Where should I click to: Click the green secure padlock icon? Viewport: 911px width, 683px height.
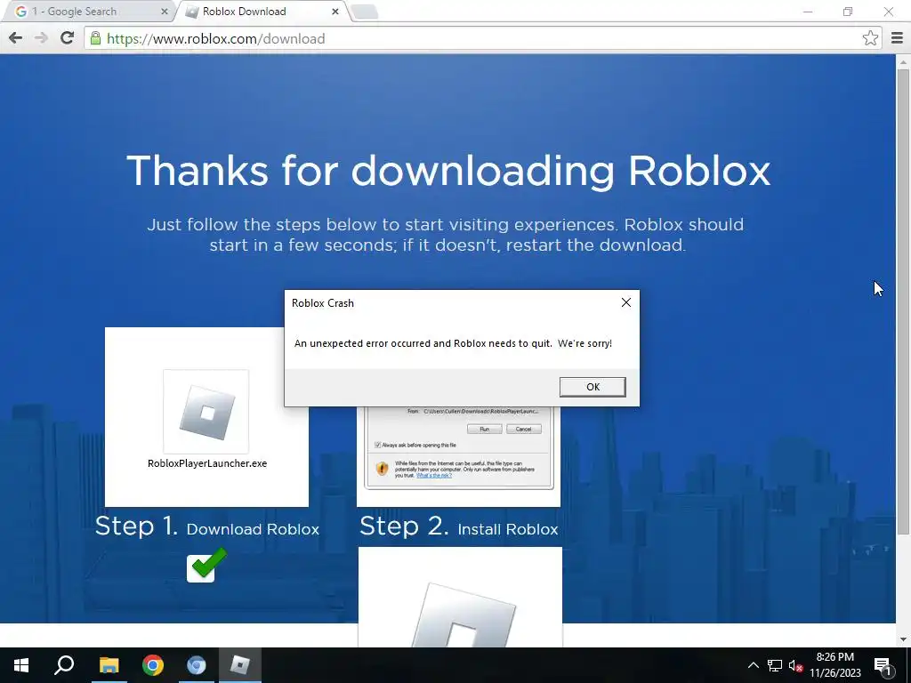pos(96,38)
